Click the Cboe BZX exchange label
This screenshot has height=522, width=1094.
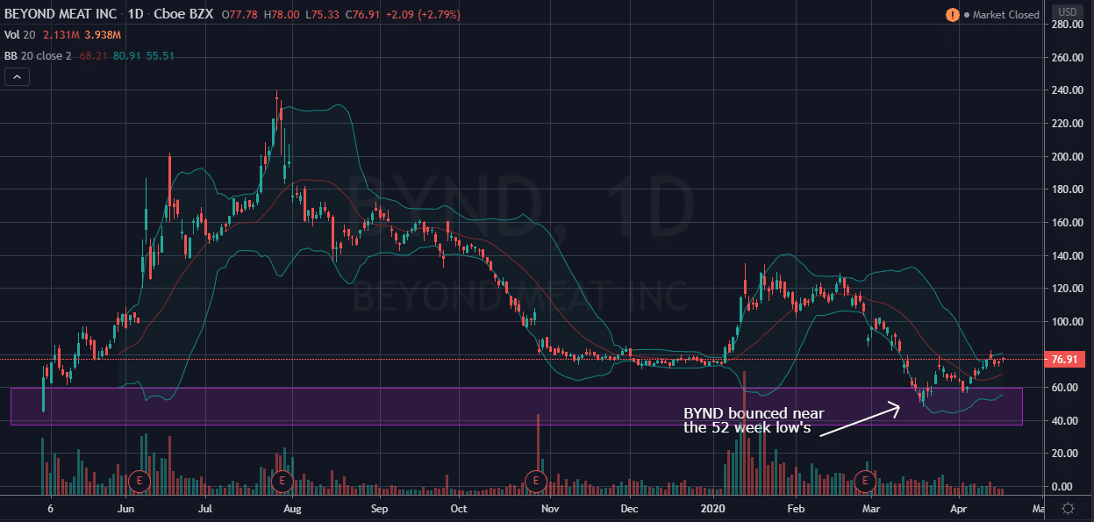pos(185,15)
